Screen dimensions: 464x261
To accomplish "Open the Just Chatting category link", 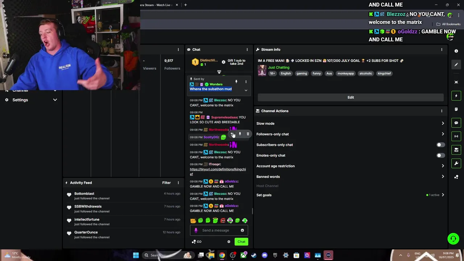I will click(x=279, y=67).
